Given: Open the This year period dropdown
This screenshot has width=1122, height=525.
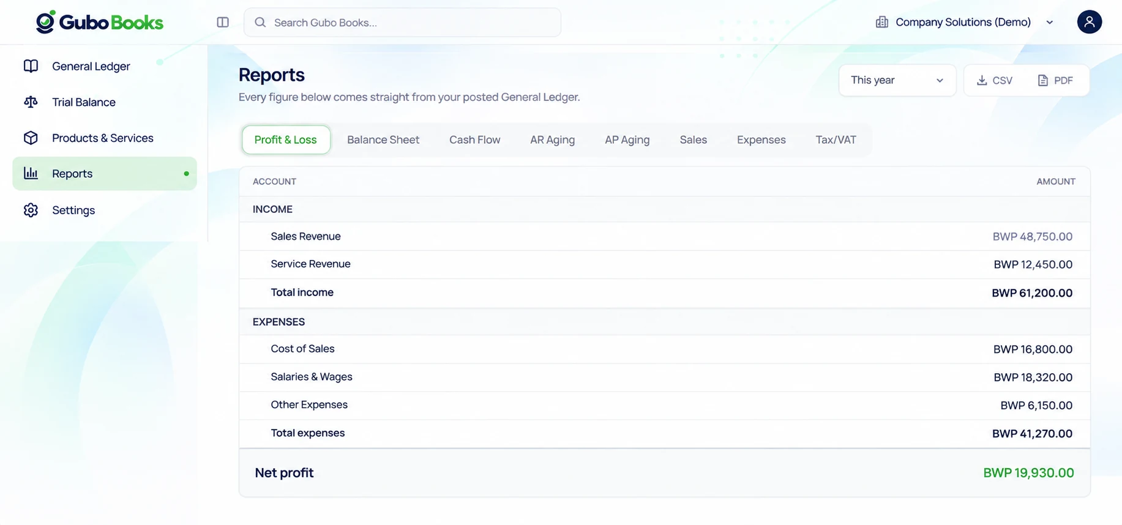Looking at the screenshot, I should 897,80.
